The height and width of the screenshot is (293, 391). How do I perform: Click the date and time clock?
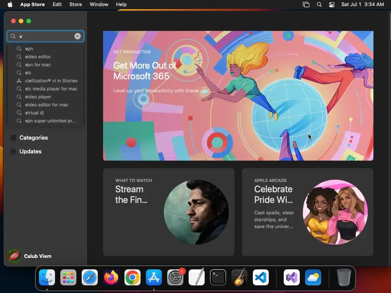point(362,5)
